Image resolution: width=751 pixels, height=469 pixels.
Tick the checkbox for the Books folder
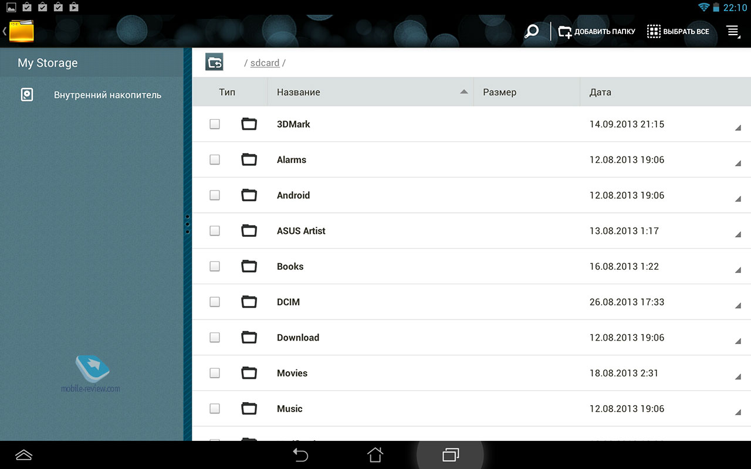click(215, 266)
